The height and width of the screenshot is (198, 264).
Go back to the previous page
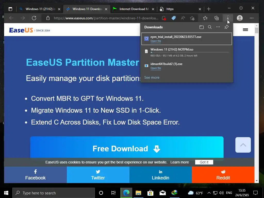(11, 18)
